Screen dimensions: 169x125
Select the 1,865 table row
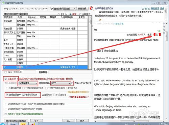(x=45, y=56)
